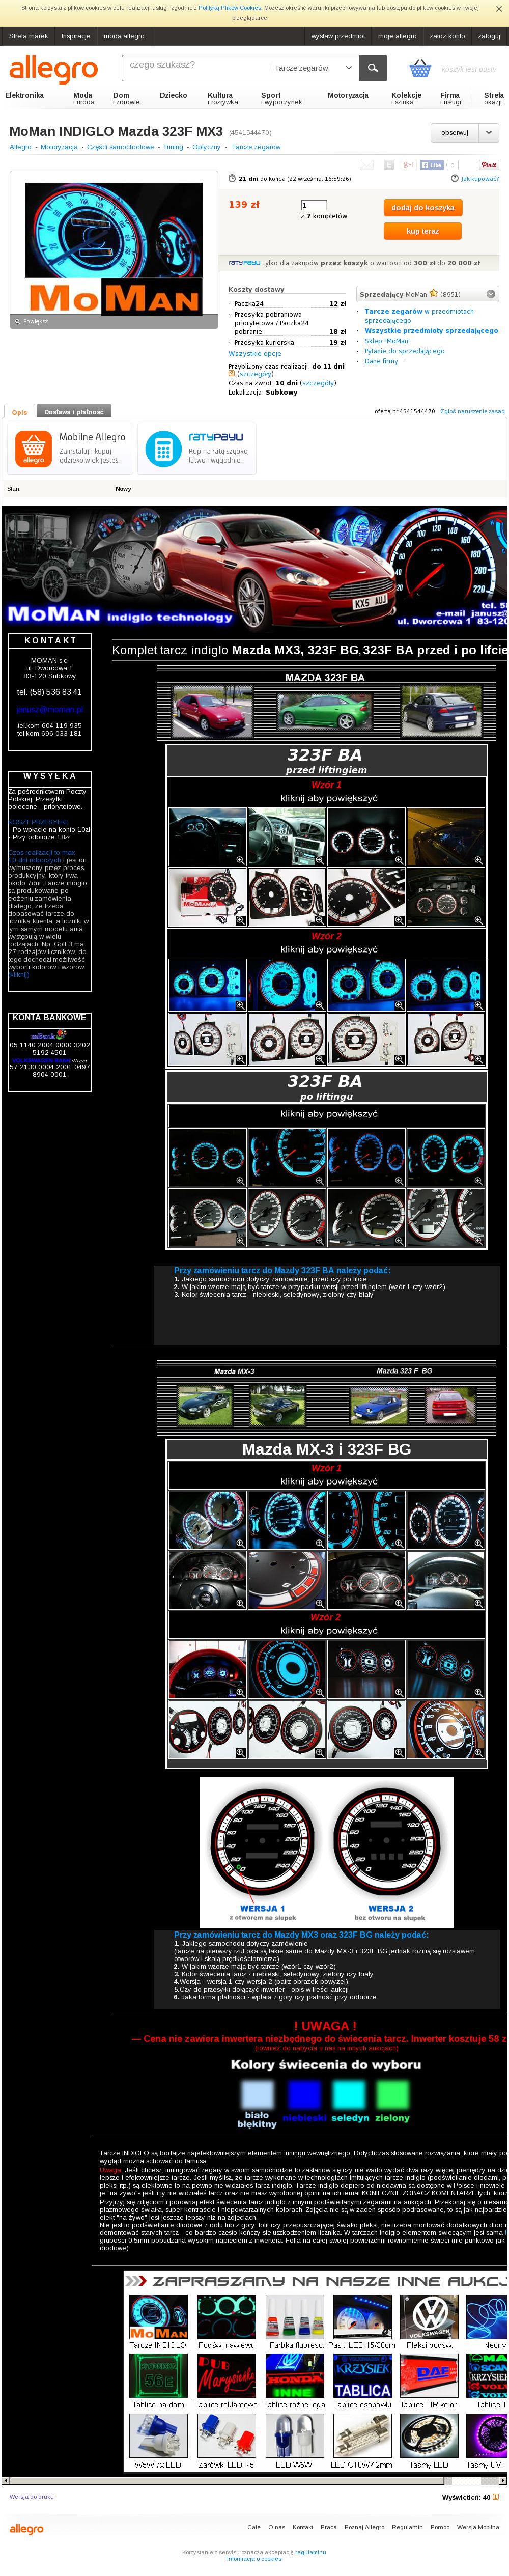Click the 'LED C10W 42mm' thumbnail
Image resolution: width=509 pixels, height=2576 pixels.
pyautogui.click(x=362, y=2436)
